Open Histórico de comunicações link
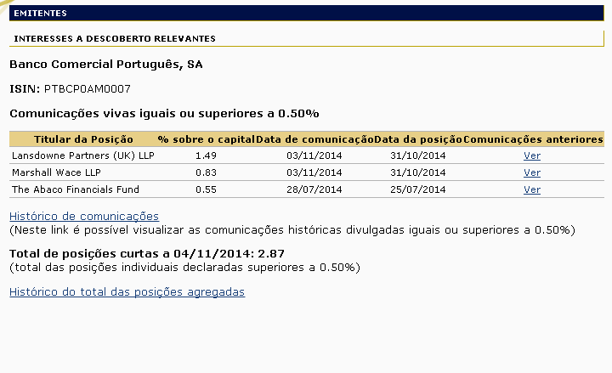 click(x=84, y=216)
